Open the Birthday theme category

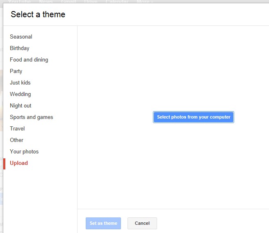tap(20, 48)
